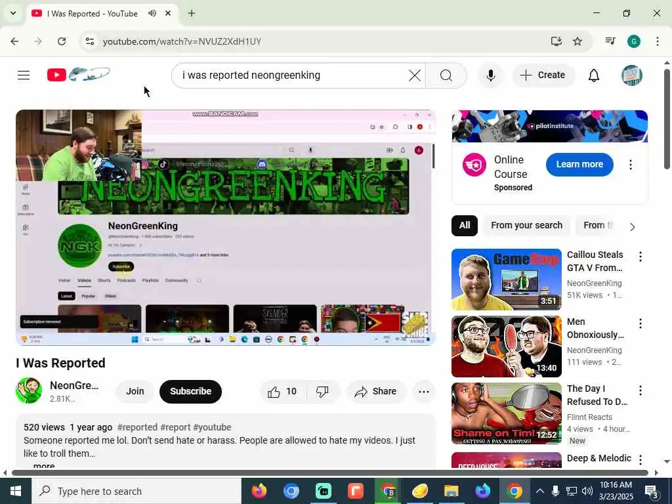Open the pilotinstitute ad banner
The width and height of the screenshot is (672, 504).
tap(549, 126)
